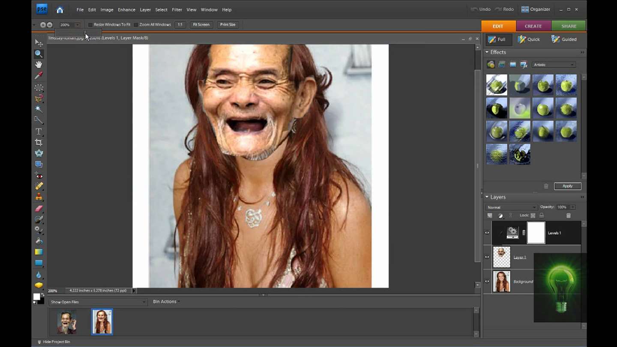Switch to the CREATE tab
617x347 pixels.
click(533, 26)
